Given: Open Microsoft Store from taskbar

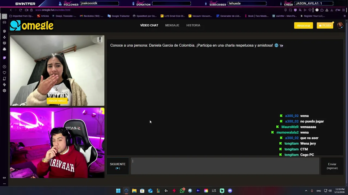Looking at the screenshot, I should 142,191.
